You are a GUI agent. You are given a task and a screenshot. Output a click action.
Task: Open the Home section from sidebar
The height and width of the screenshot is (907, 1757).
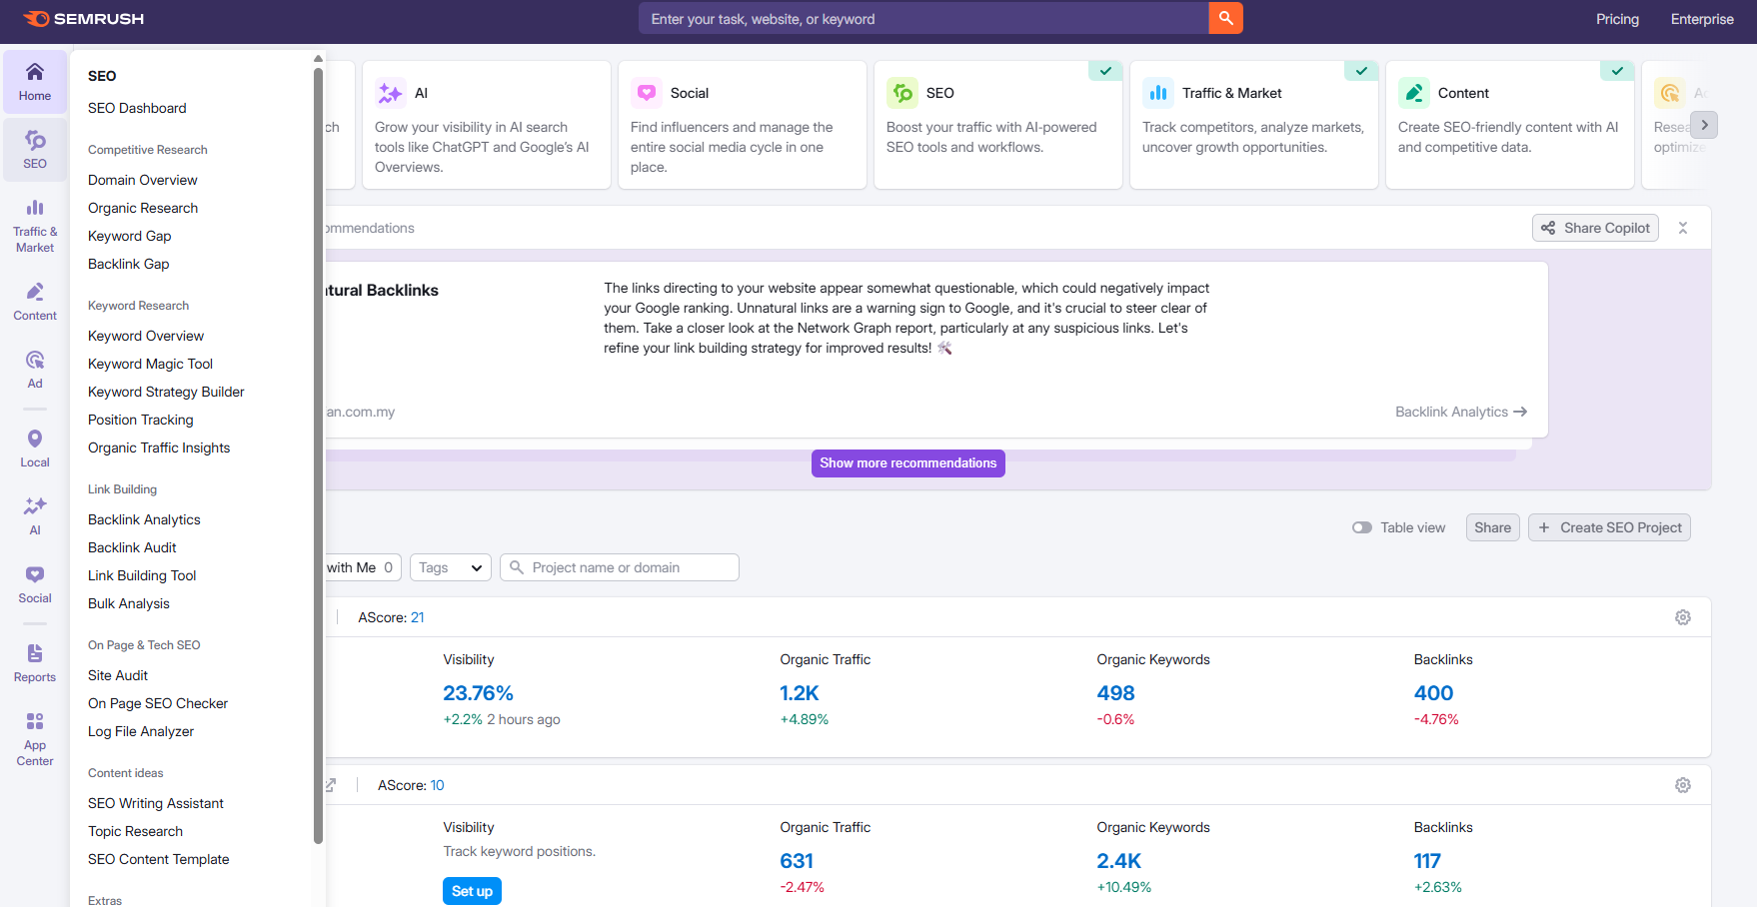pyautogui.click(x=35, y=81)
